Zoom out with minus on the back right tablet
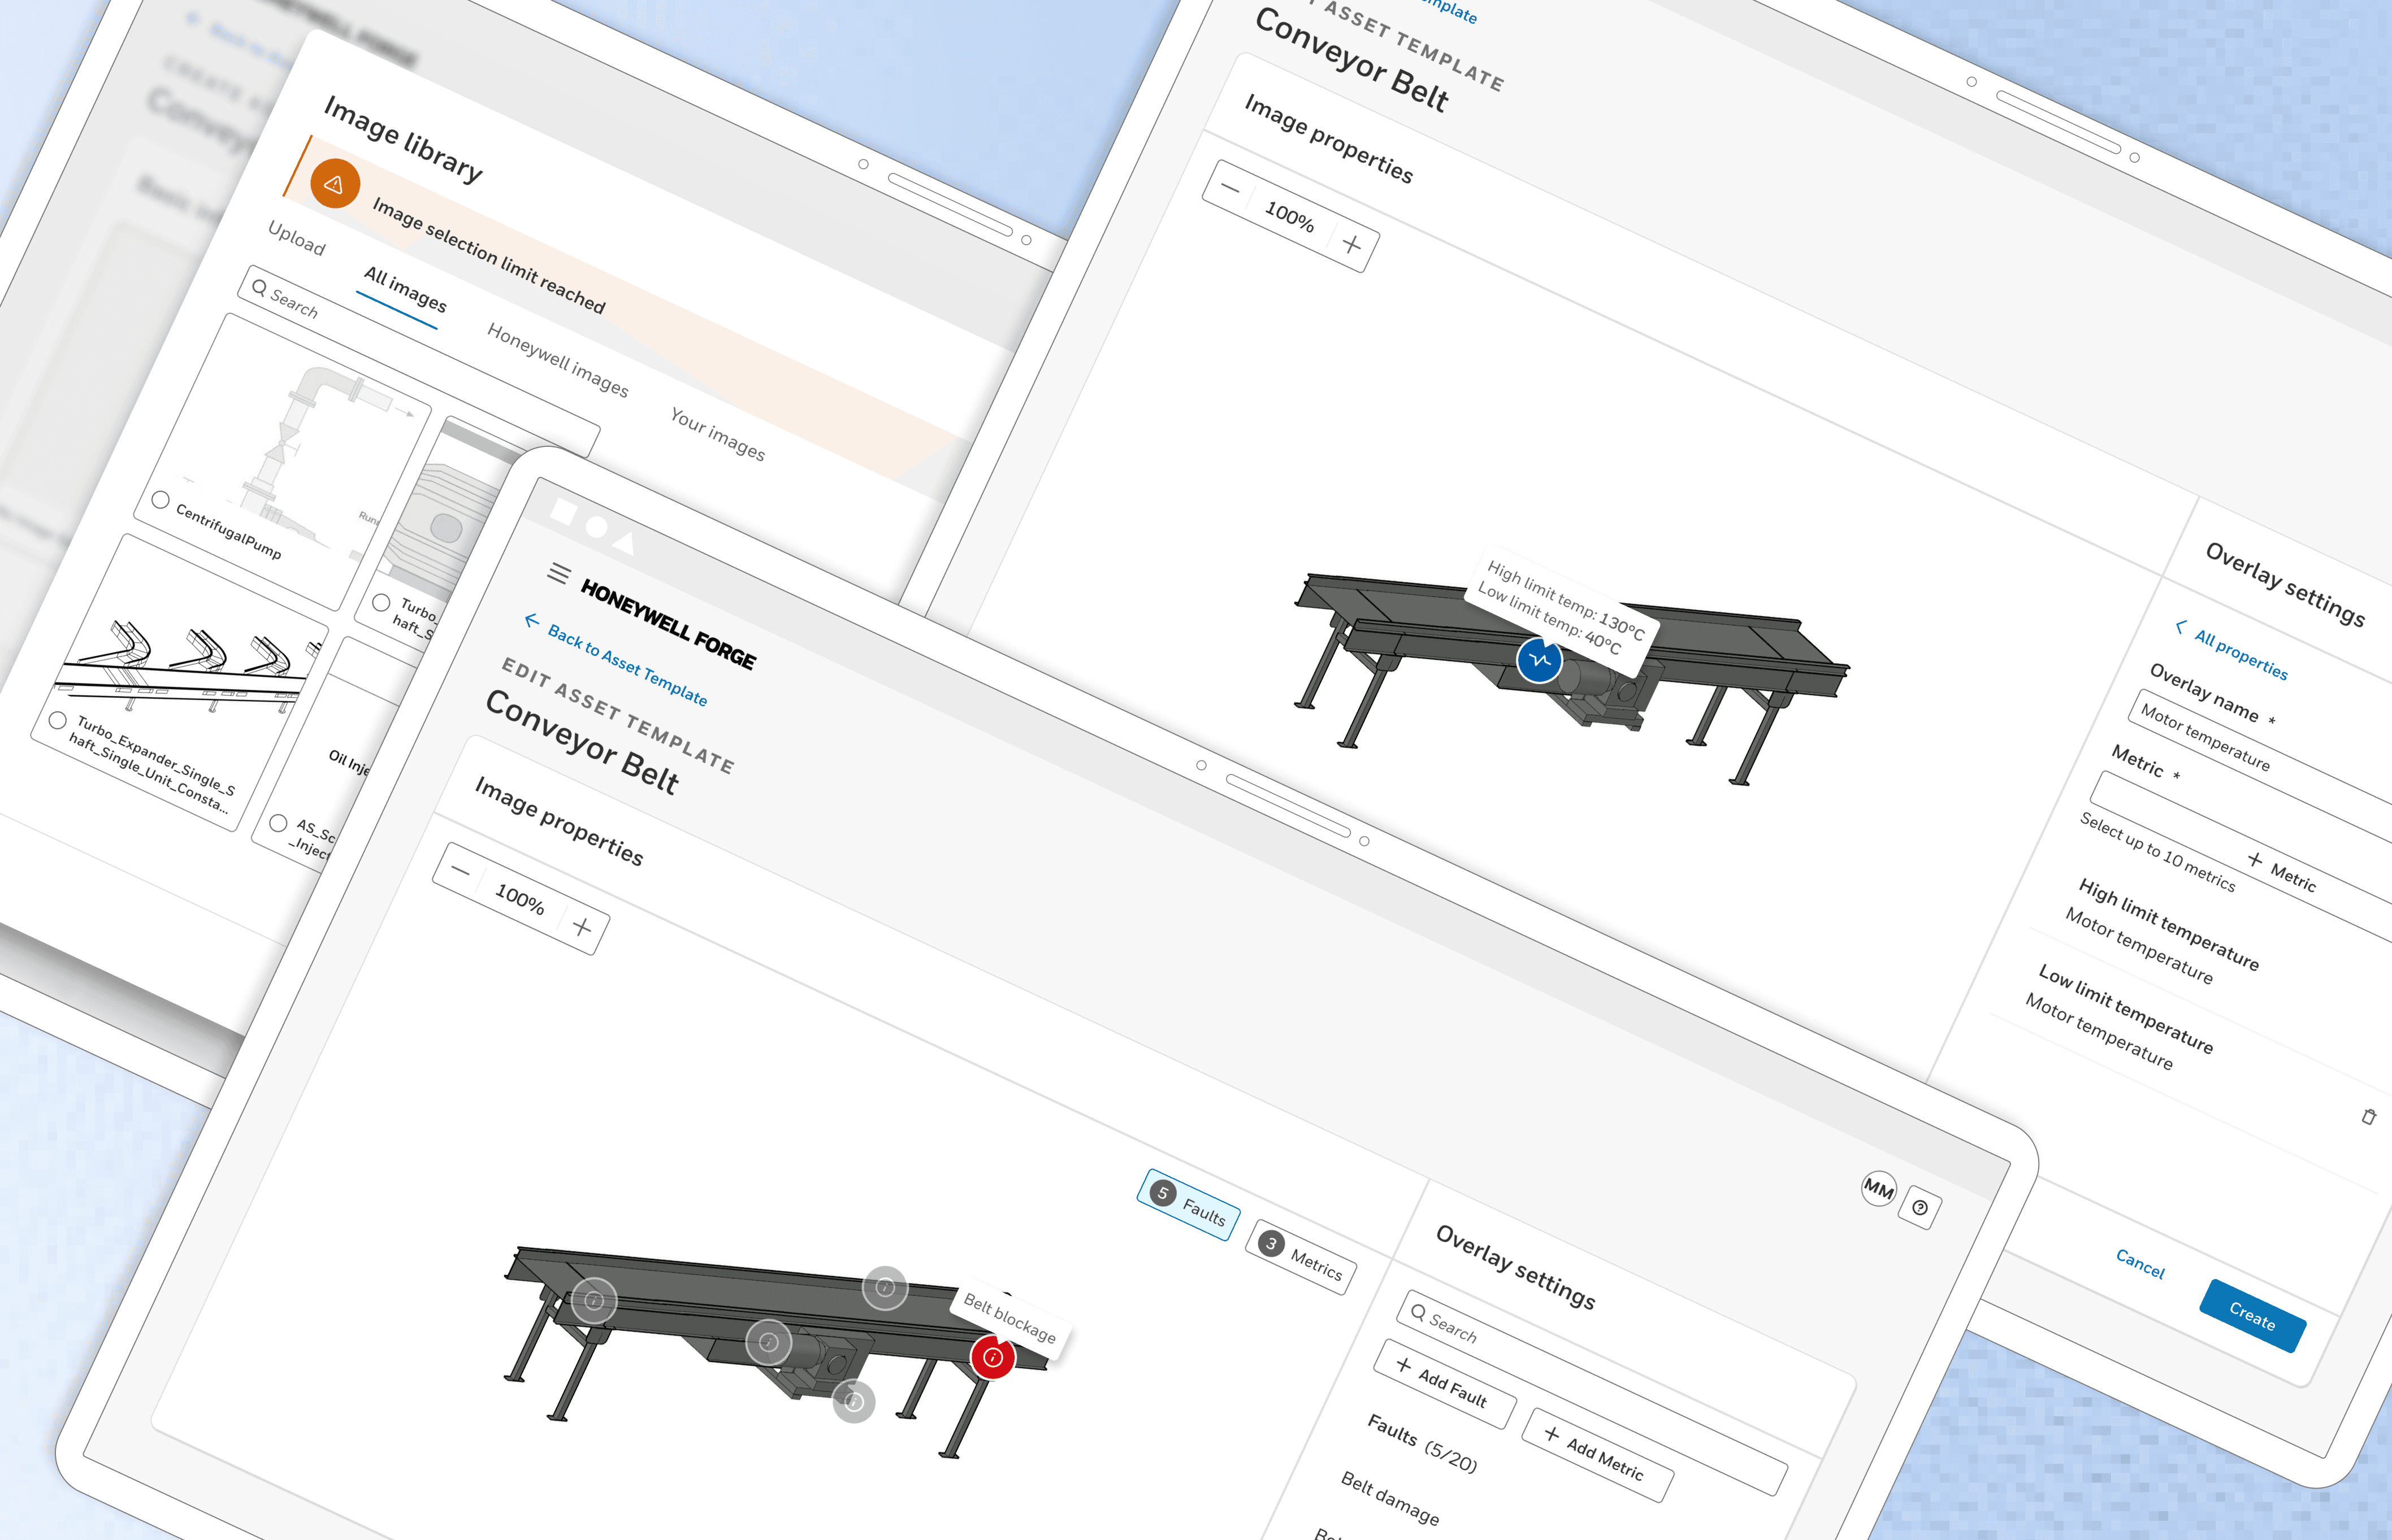This screenshot has height=1540, width=2392. click(x=1229, y=188)
